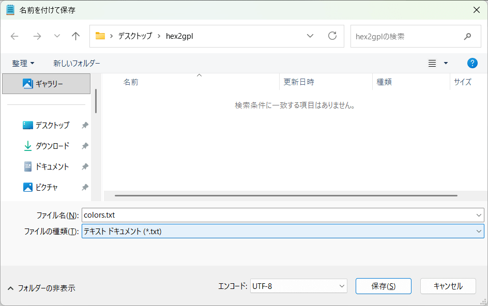Open ギャラリー in the navigation pane
The width and height of the screenshot is (488, 306).
[49, 84]
